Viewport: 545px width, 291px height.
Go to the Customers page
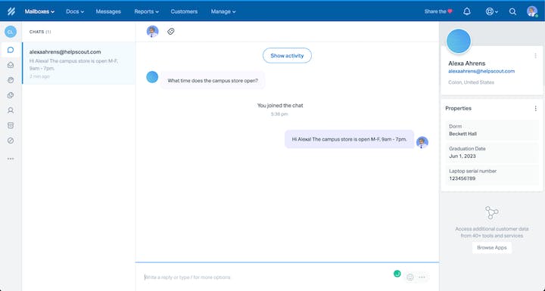tap(184, 11)
